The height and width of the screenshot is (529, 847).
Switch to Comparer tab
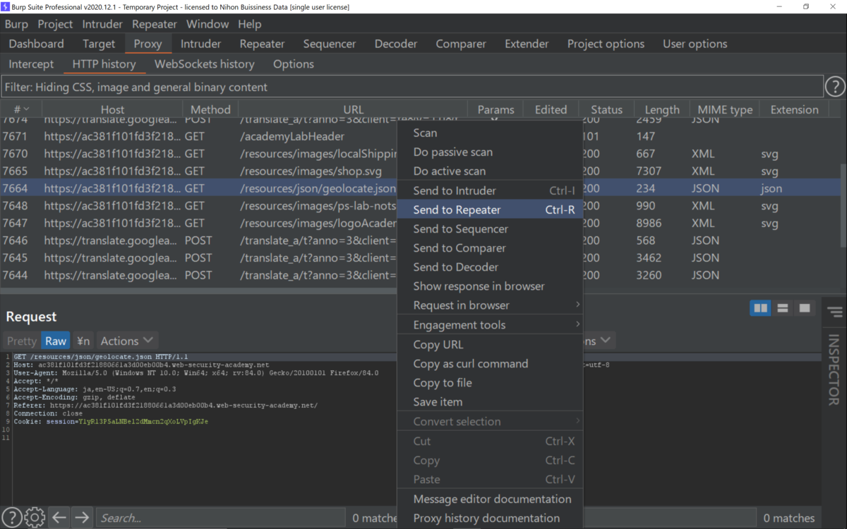point(461,44)
